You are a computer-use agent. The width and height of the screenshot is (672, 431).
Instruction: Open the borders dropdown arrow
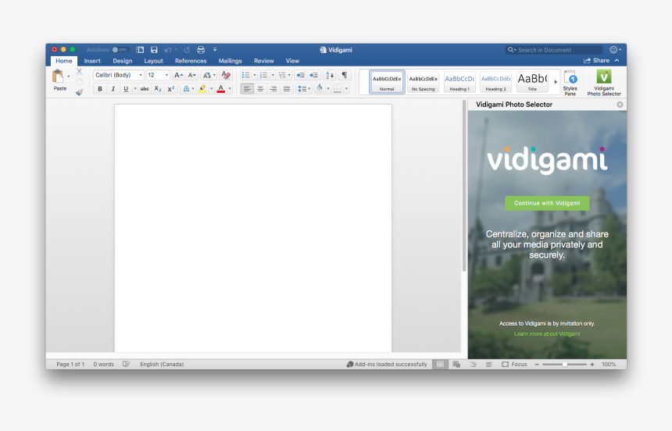click(x=346, y=89)
